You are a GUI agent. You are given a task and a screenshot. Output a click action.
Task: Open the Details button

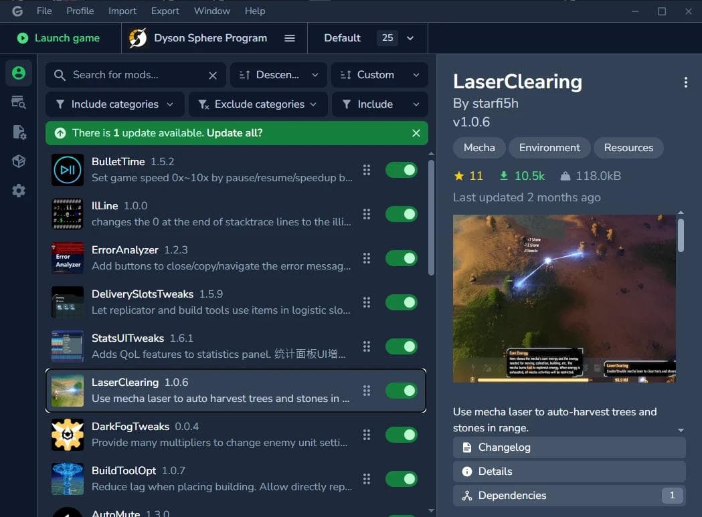569,472
